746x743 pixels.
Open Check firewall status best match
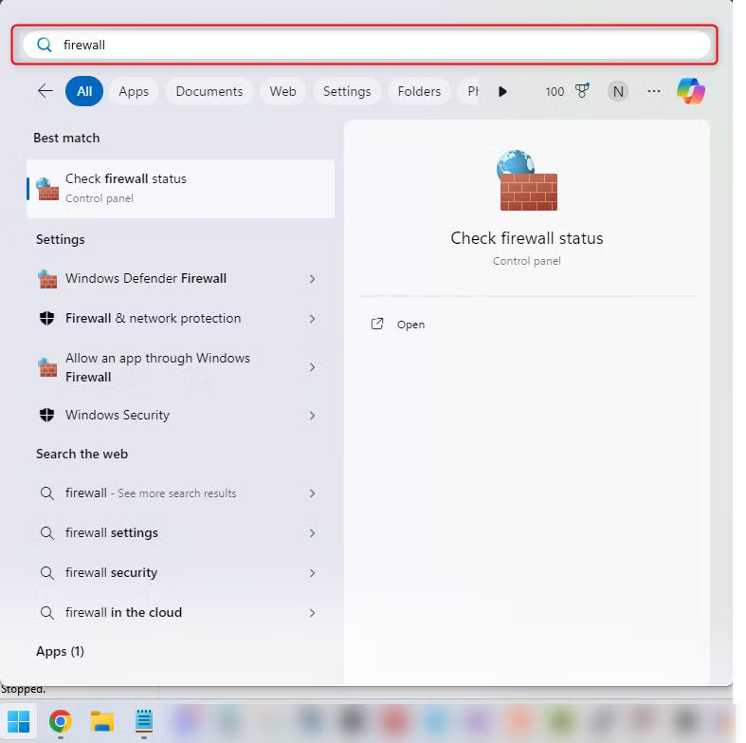[x=181, y=189]
